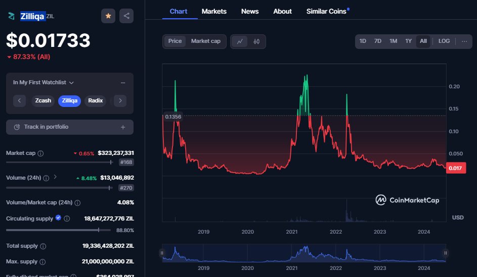
Task: Click the verified checkmark beside Circulating supply
Action: point(58,217)
